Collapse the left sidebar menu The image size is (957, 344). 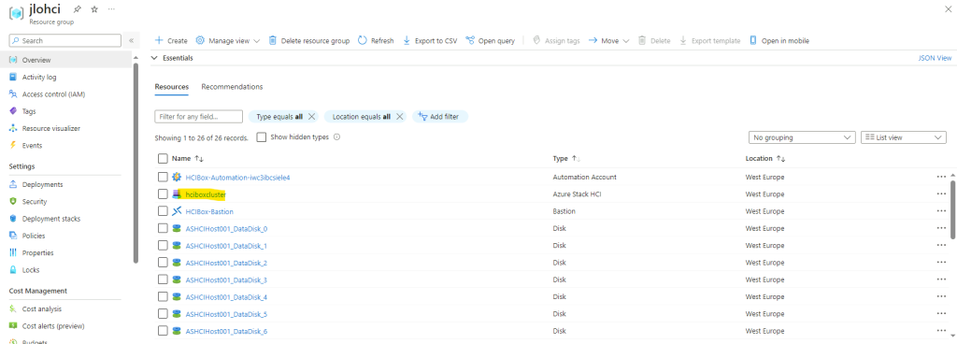131,41
